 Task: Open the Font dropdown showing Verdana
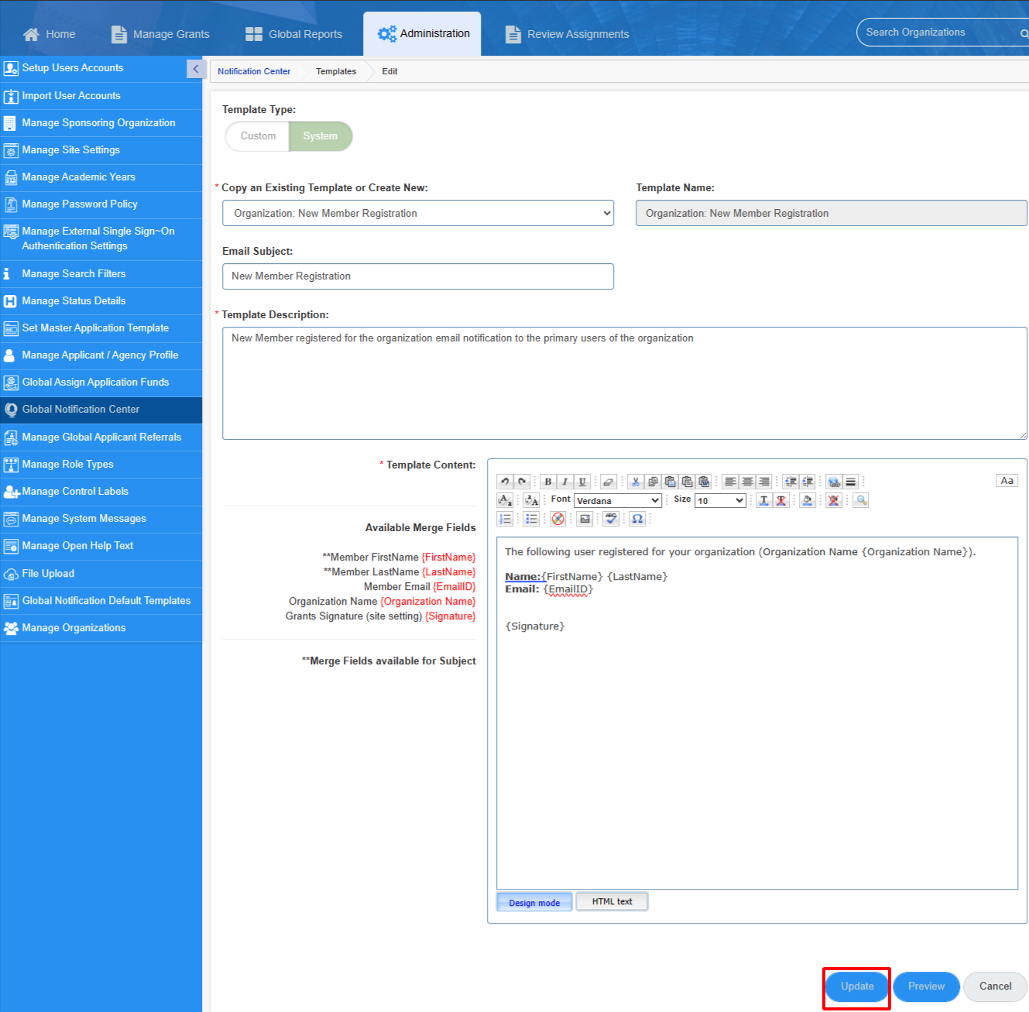617,501
